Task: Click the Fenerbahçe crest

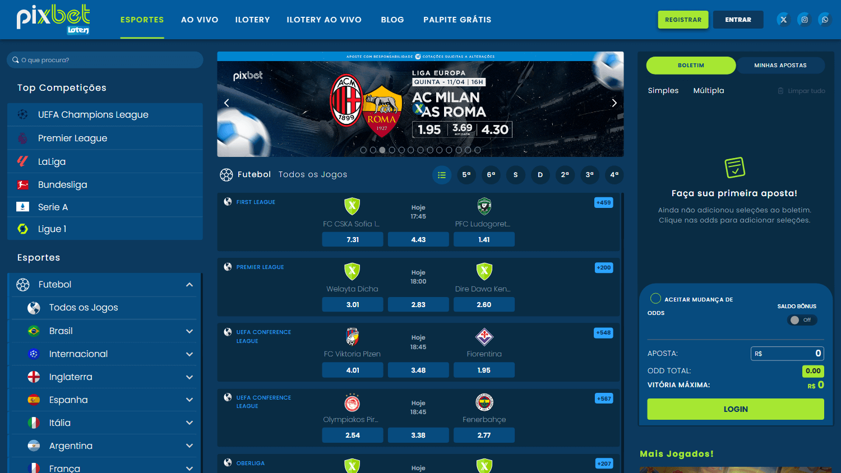Action: (x=484, y=402)
